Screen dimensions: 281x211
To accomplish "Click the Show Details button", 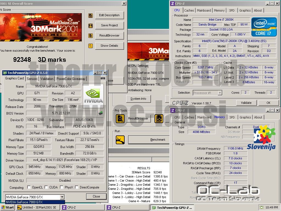I will pos(109,46).
